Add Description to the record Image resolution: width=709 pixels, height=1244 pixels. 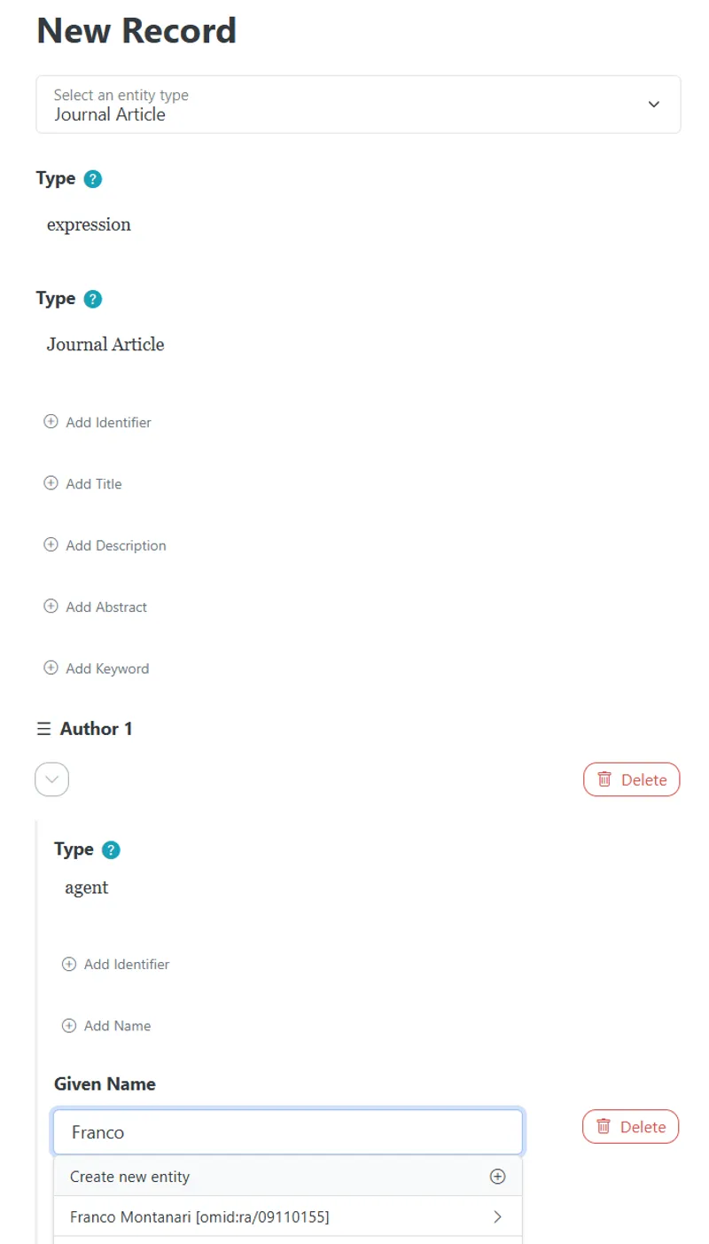coord(105,545)
